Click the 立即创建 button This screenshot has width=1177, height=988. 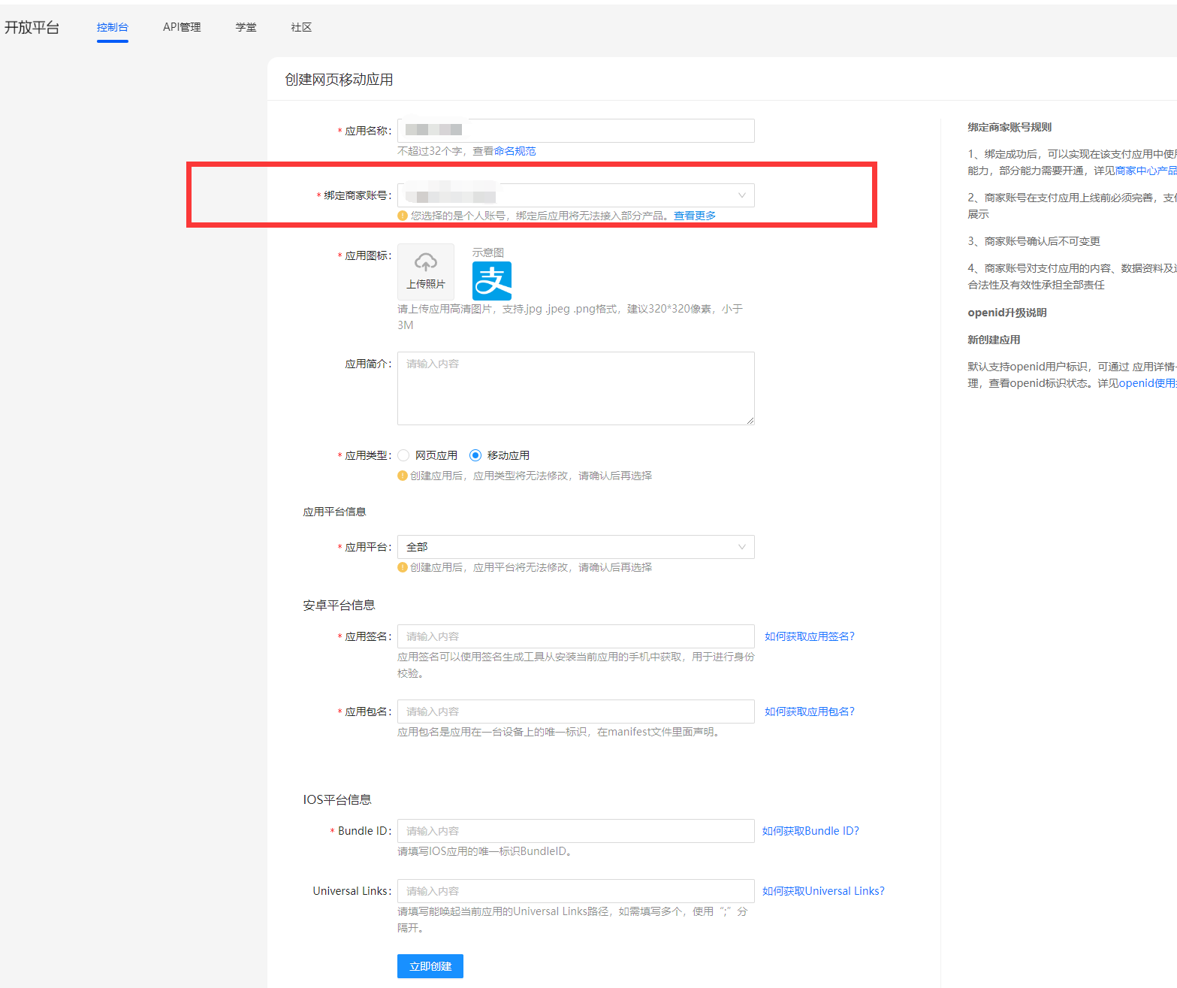click(x=430, y=966)
